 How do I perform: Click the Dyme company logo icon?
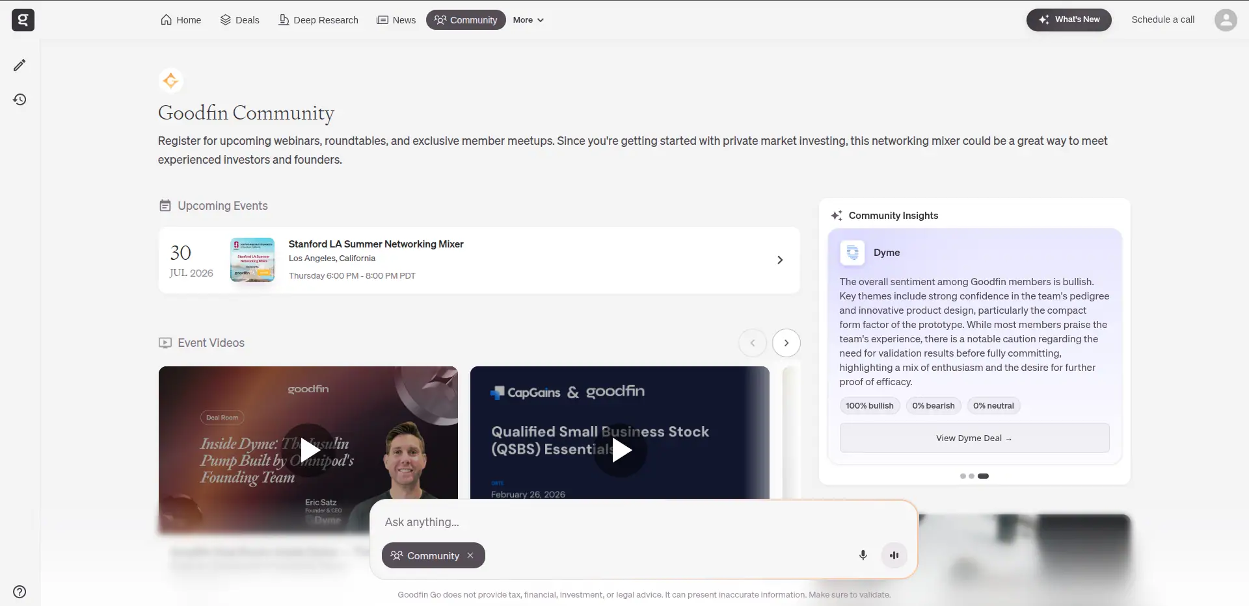pyautogui.click(x=852, y=253)
